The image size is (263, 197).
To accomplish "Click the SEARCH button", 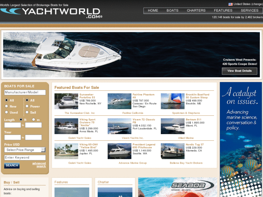I will 12,166.
